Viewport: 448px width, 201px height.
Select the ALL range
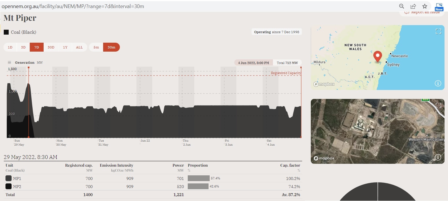[79, 47]
